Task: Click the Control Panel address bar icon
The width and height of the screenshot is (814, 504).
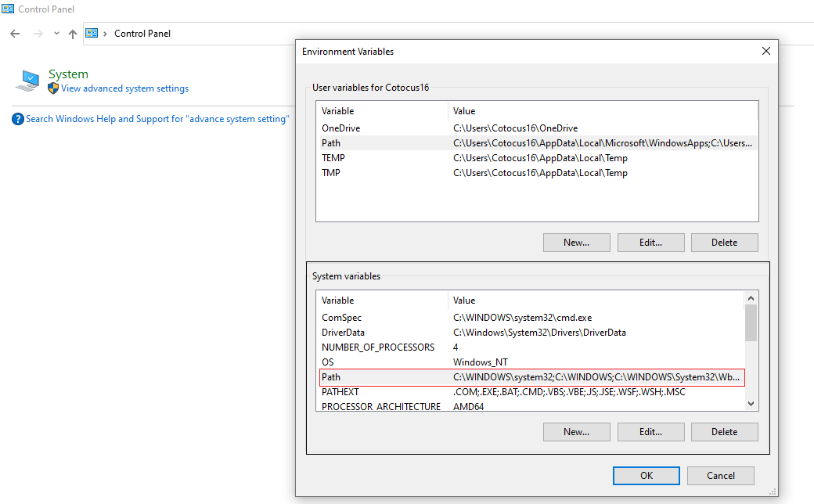Action: point(92,33)
